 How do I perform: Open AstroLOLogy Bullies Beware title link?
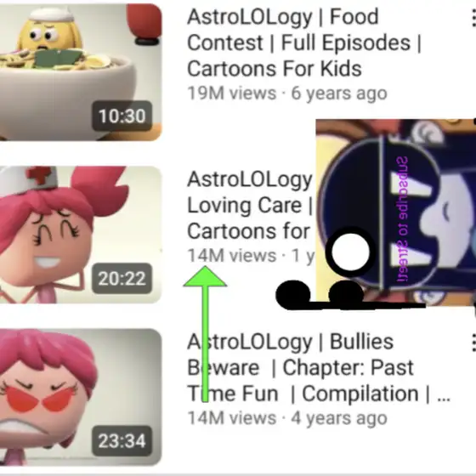click(319, 367)
